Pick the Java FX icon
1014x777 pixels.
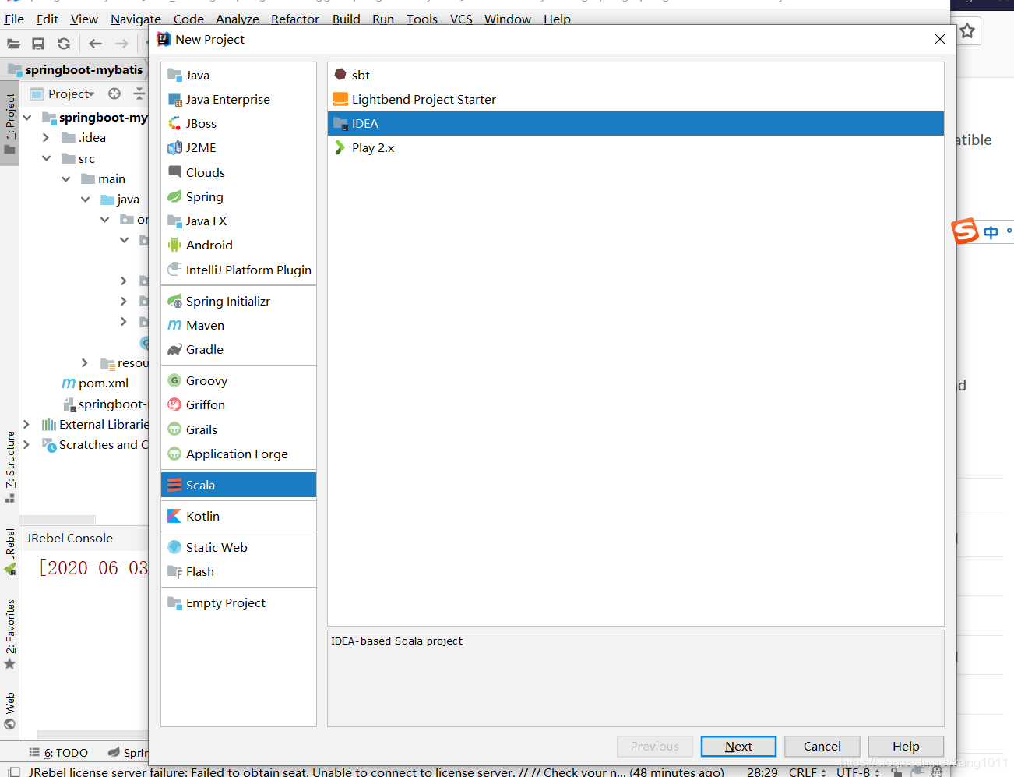tap(174, 221)
